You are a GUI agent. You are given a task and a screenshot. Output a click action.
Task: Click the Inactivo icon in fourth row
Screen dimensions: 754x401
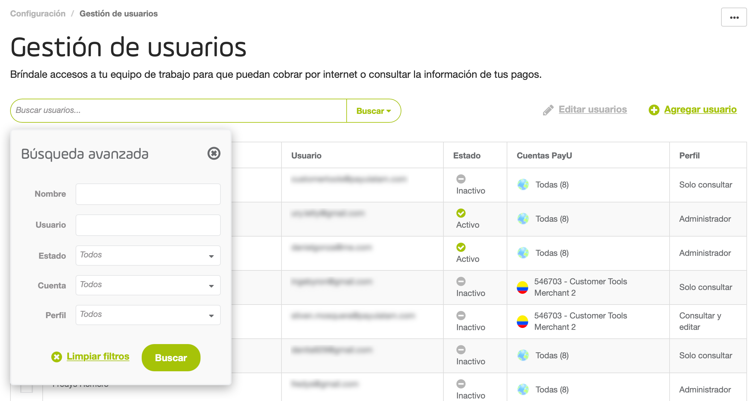pyautogui.click(x=461, y=281)
